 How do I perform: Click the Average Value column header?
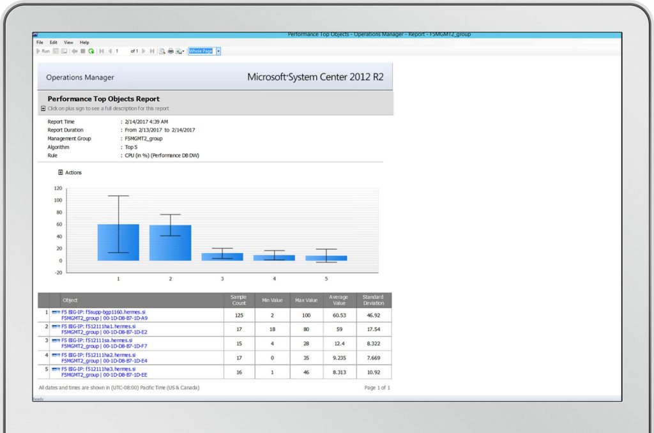340,300
